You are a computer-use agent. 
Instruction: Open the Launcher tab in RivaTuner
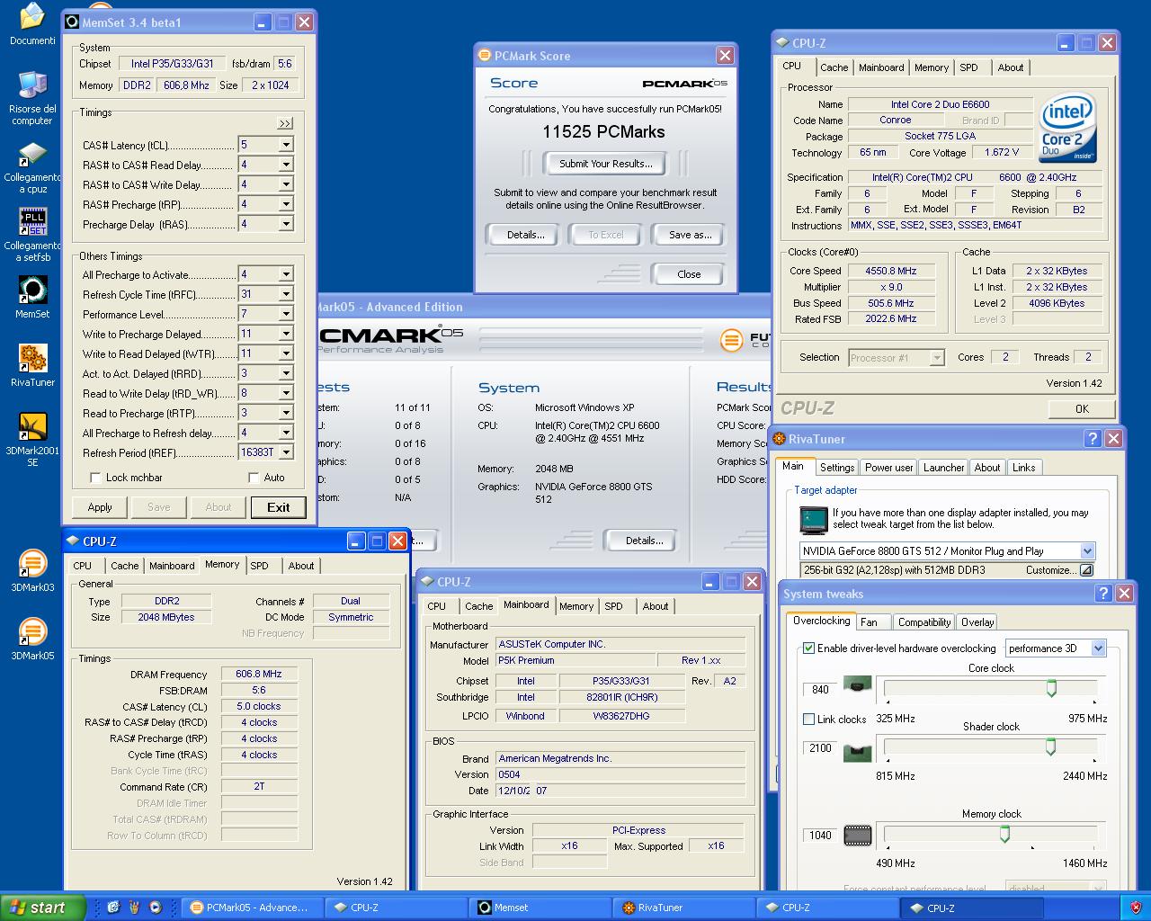point(943,468)
